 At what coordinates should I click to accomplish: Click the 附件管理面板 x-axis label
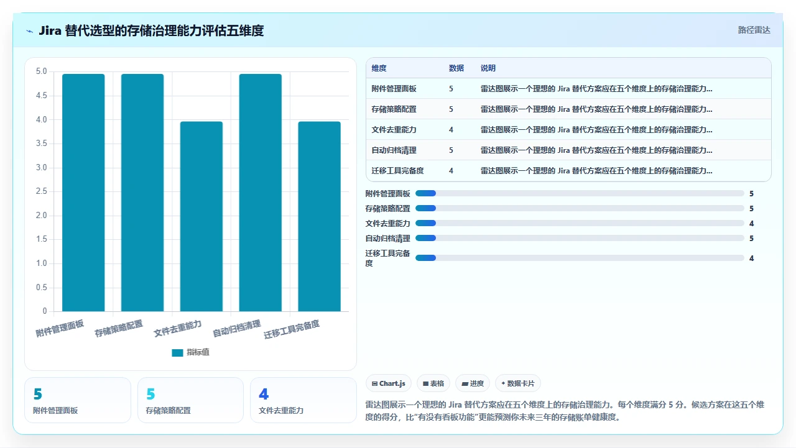(x=60, y=327)
